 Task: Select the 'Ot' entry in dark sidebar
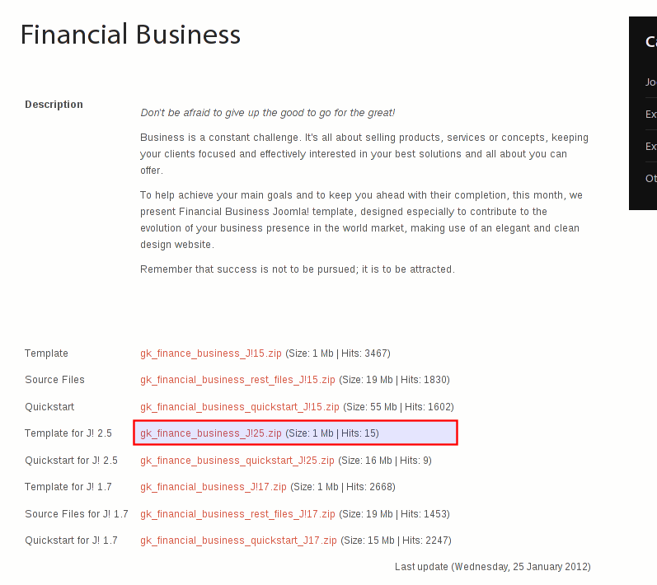650,179
